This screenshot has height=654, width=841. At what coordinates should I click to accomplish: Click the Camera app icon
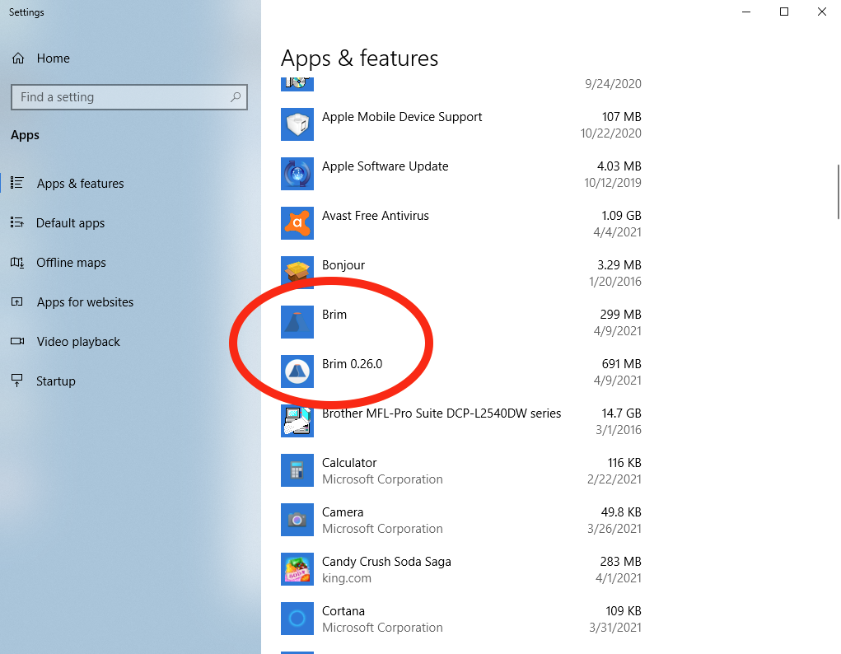click(297, 520)
